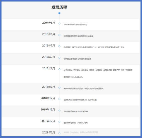The height and width of the screenshot is (138, 142).
Task: Click the 2021年12月 timeline circle marker
Action: click(x=59, y=122)
